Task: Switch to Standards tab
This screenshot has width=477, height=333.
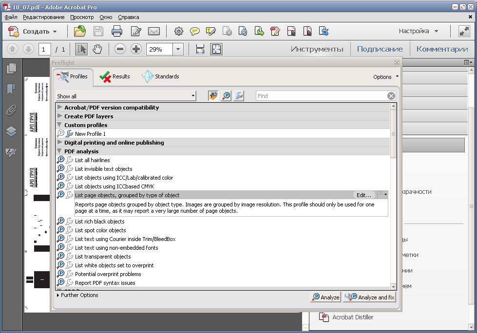Action: click(161, 76)
